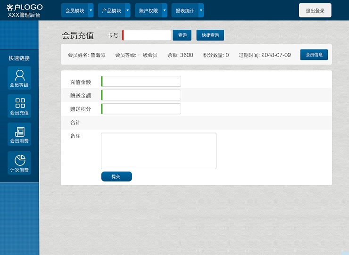
Task: Select the 会员等级: 一级会员 text
Action: [x=136, y=55]
